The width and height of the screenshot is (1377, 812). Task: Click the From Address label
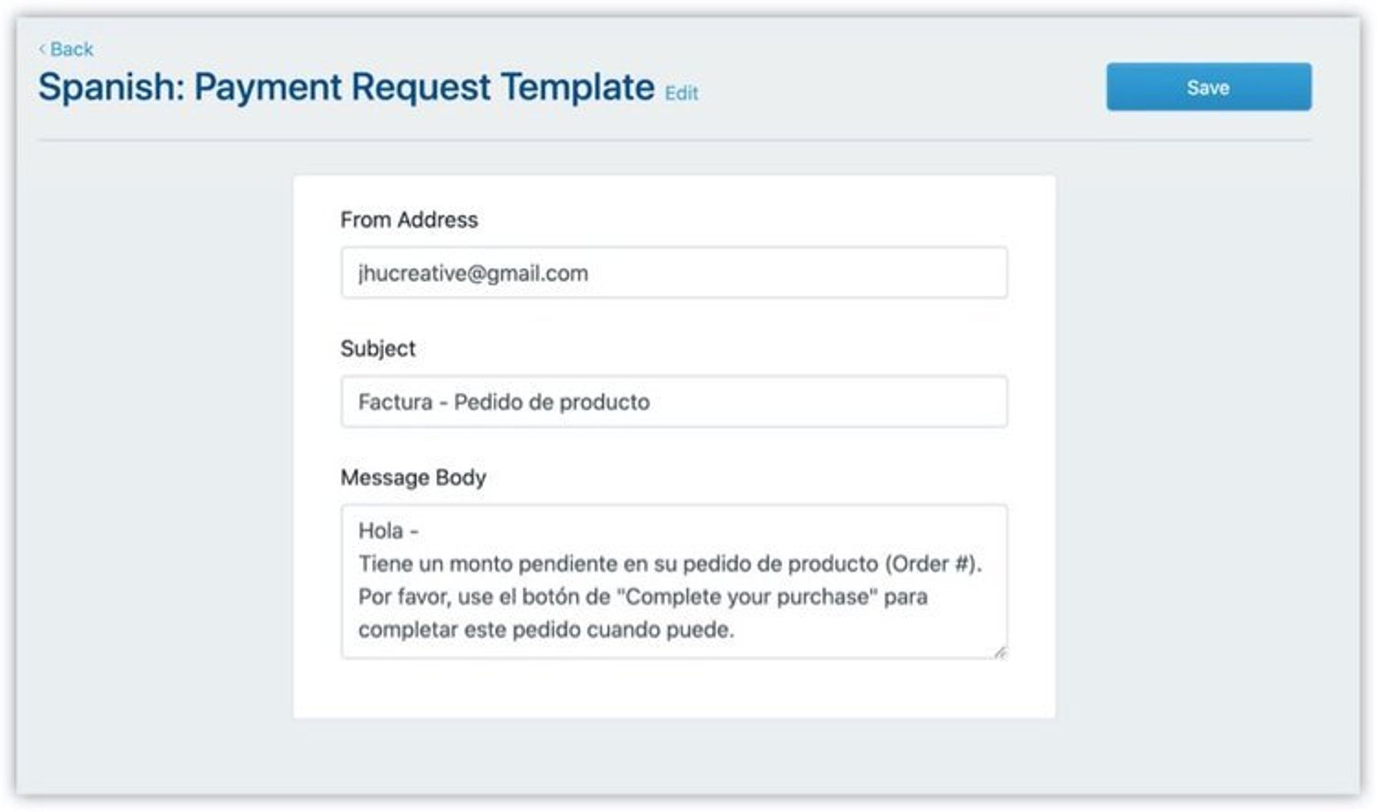409,220
